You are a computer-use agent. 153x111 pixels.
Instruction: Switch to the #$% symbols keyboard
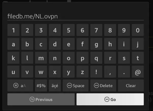pyautogui.click(x=41, y=85)
